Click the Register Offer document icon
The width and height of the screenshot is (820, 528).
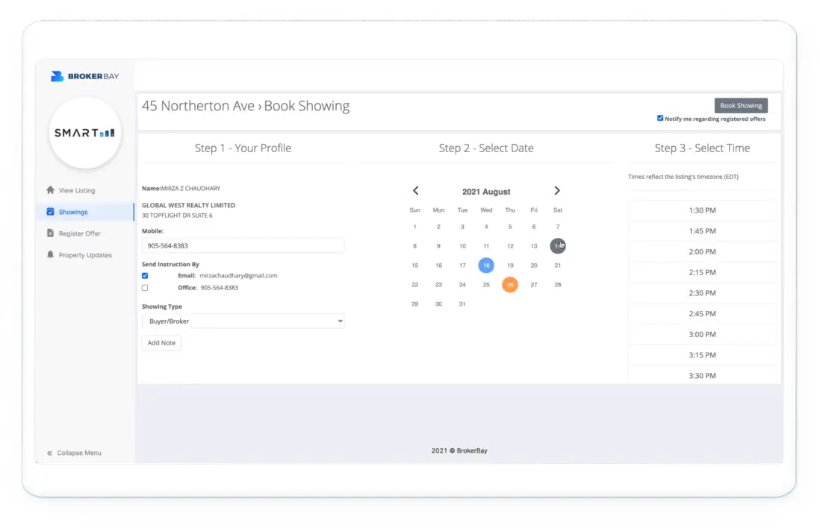click(x=50, y=233)
